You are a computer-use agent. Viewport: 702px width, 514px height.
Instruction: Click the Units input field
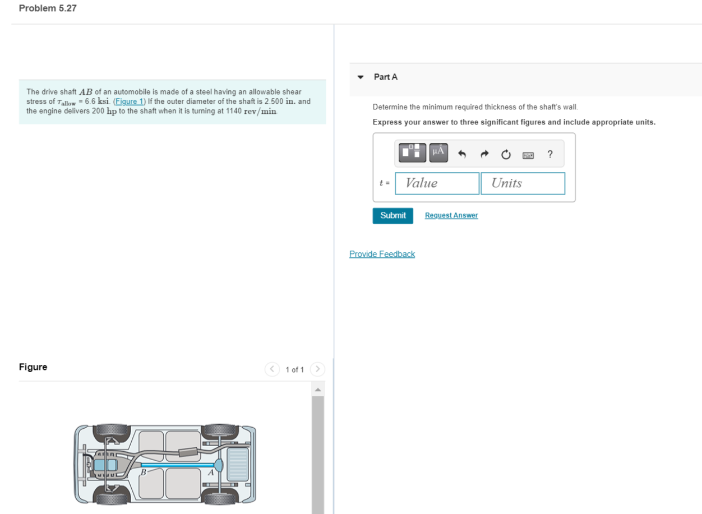point(523,183)
